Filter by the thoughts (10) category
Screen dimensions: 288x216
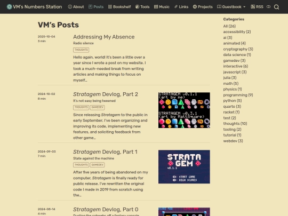tap(235, 124)
